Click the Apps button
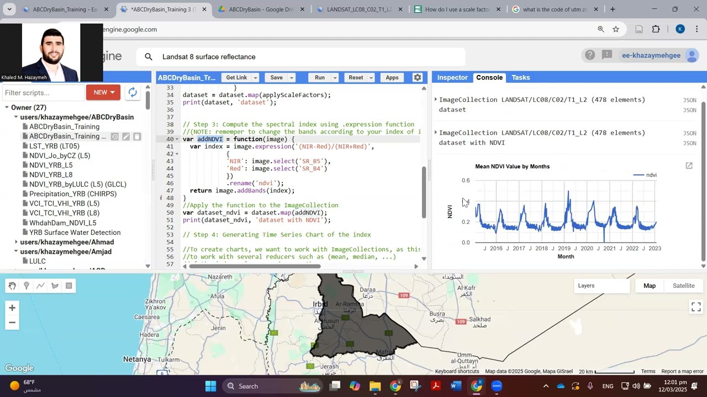 (392, 78)
